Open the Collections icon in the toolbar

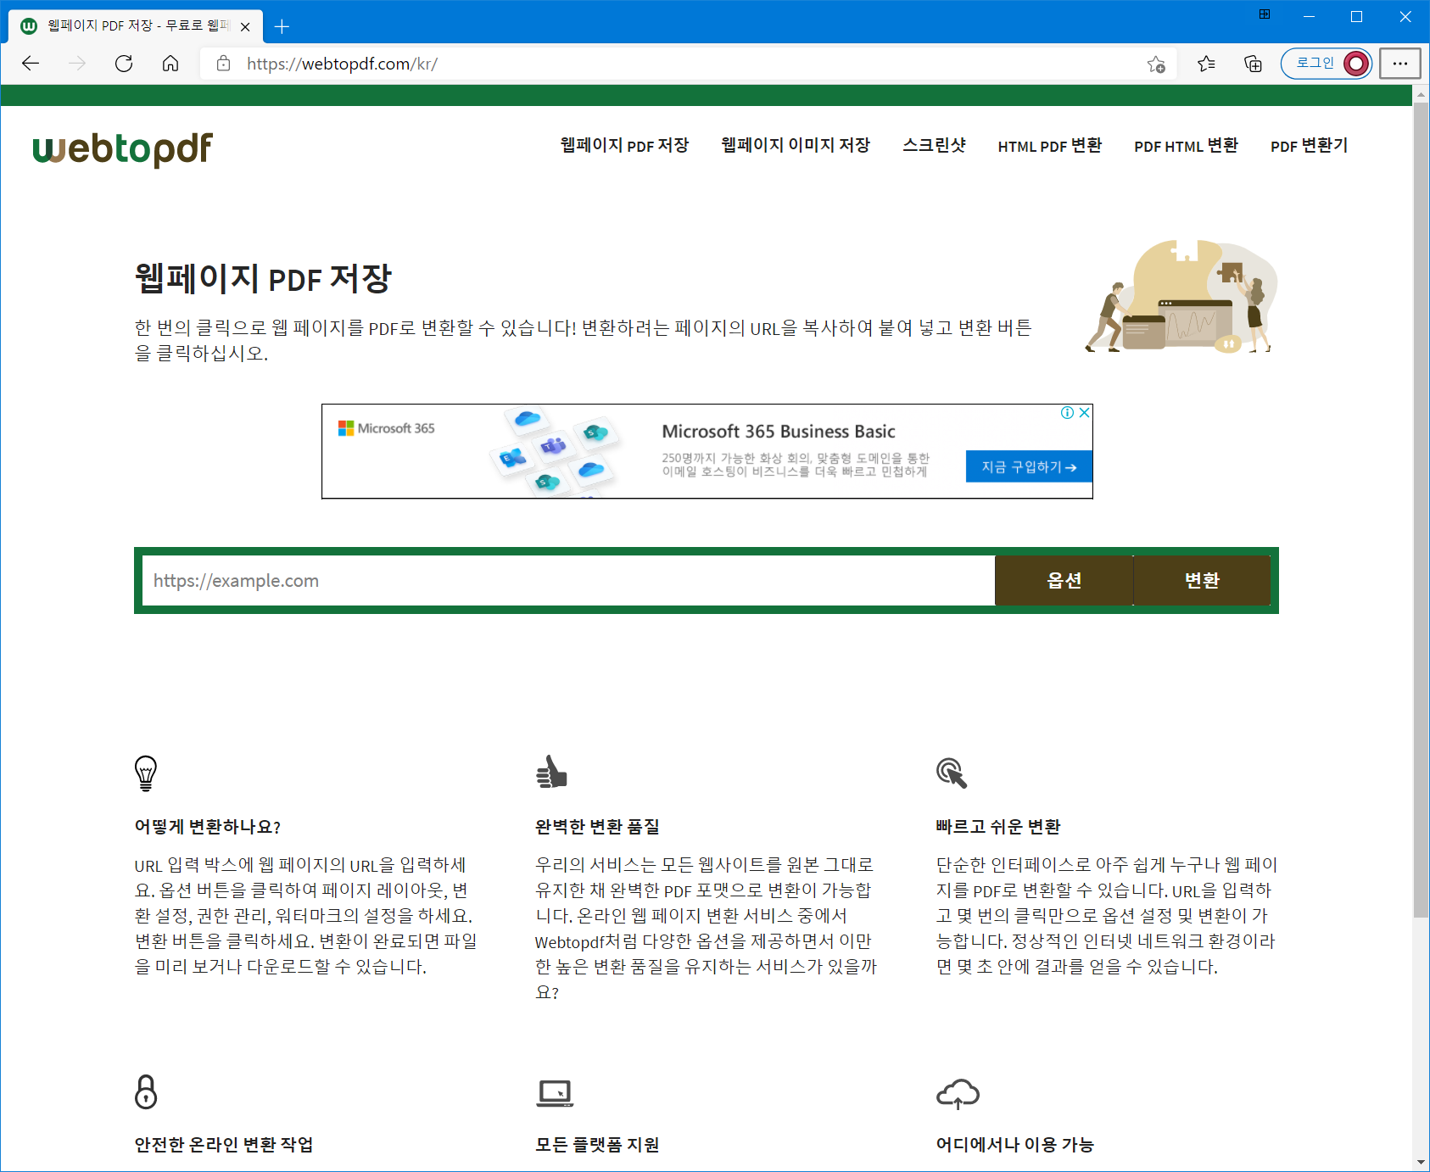coord(1253,64)
